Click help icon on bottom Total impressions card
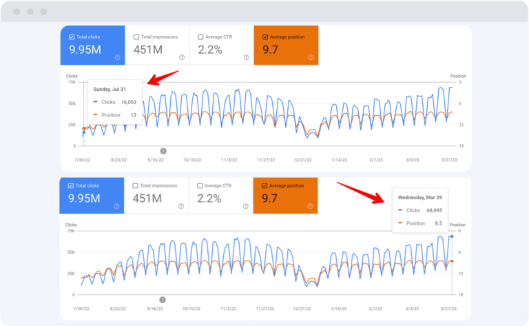 (181, 207)
